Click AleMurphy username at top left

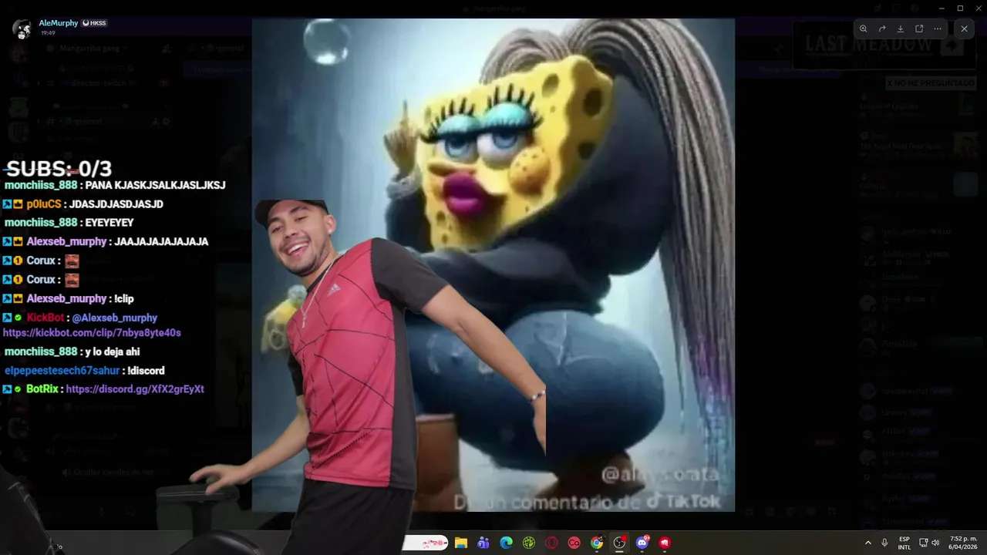[59, 23]
